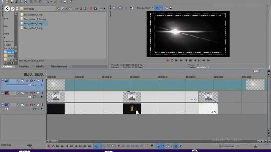Toggle Split Screen View in preview
The height and width of the screenshot is (152, 271).
coord(131,8)
